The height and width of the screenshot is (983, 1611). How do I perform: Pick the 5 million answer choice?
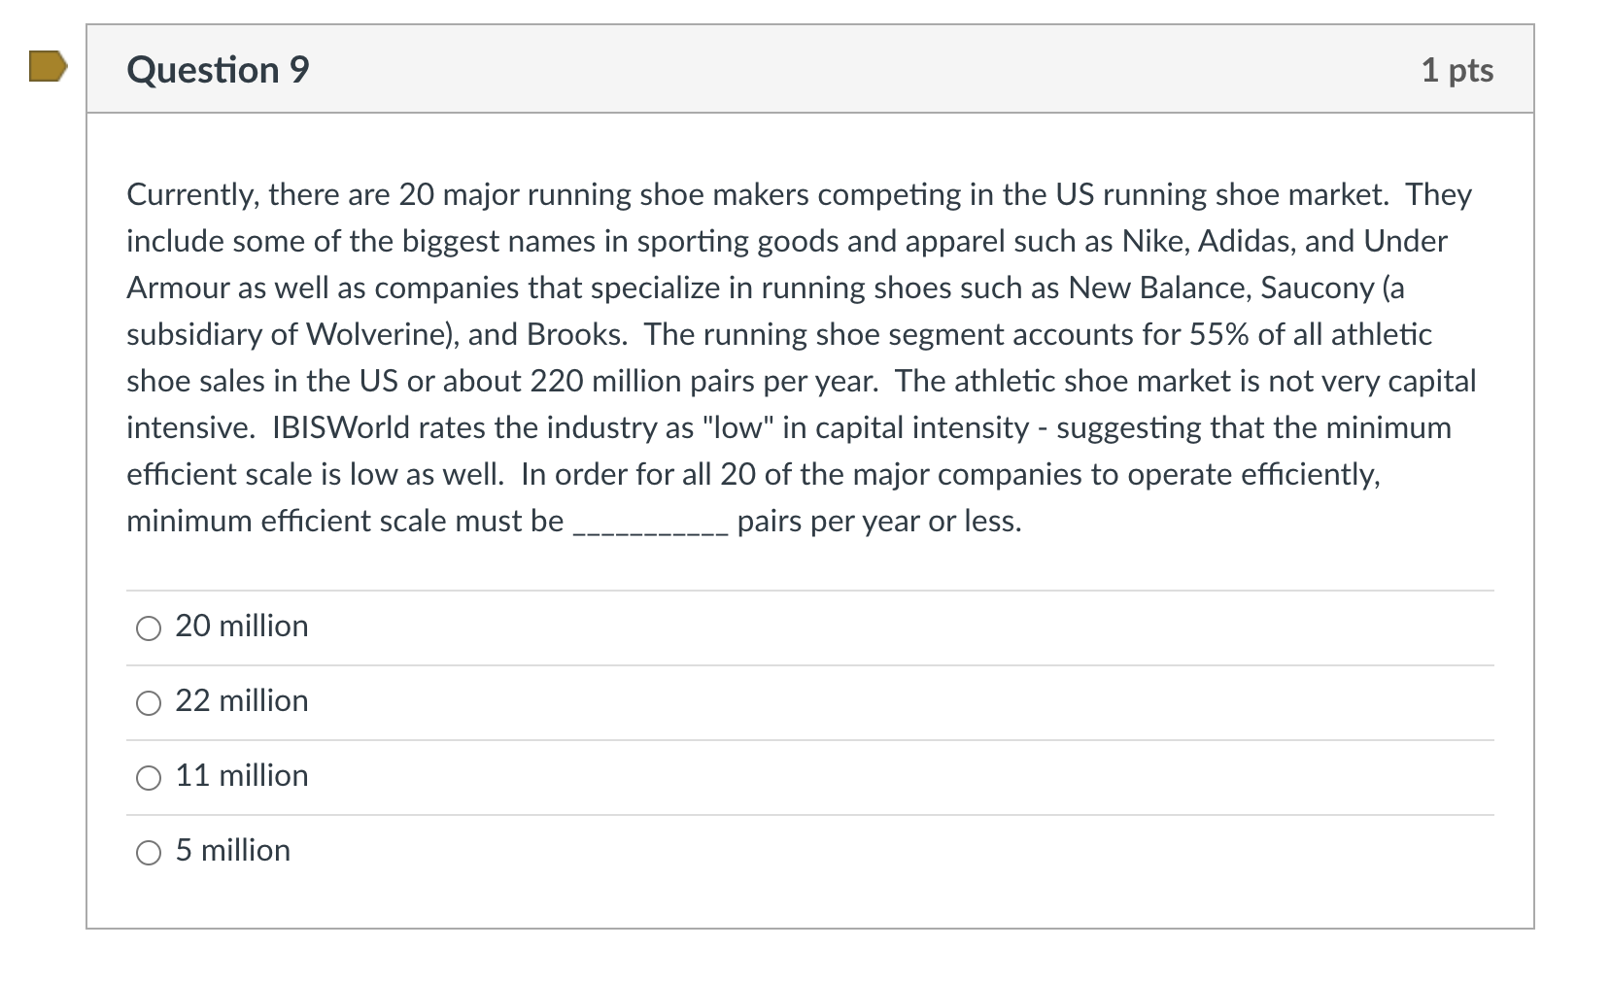[x=148, y=852]
